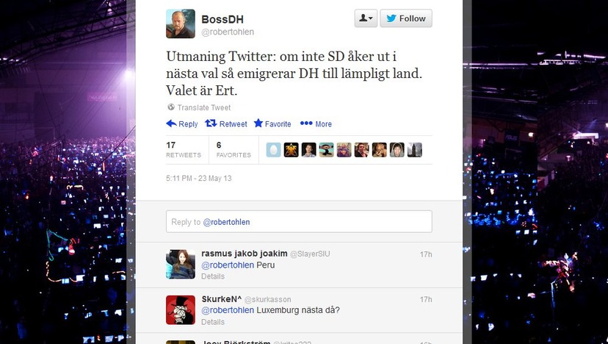
Task: Click the Reply arrow icon
Action: point(171,123)
